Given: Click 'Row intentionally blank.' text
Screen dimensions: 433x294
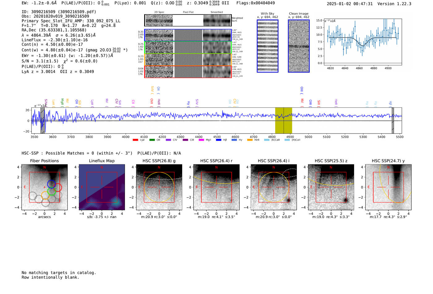Looking at the screenshot, I should (x=50, y=277).
